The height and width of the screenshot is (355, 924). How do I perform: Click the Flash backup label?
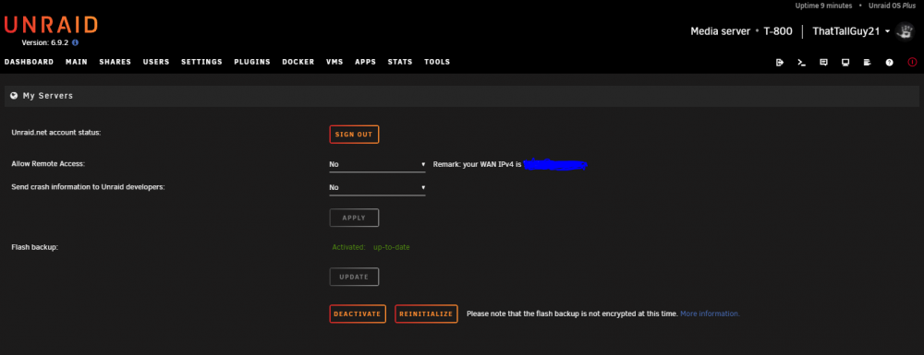pyautogui.click(x=35, y=247)
